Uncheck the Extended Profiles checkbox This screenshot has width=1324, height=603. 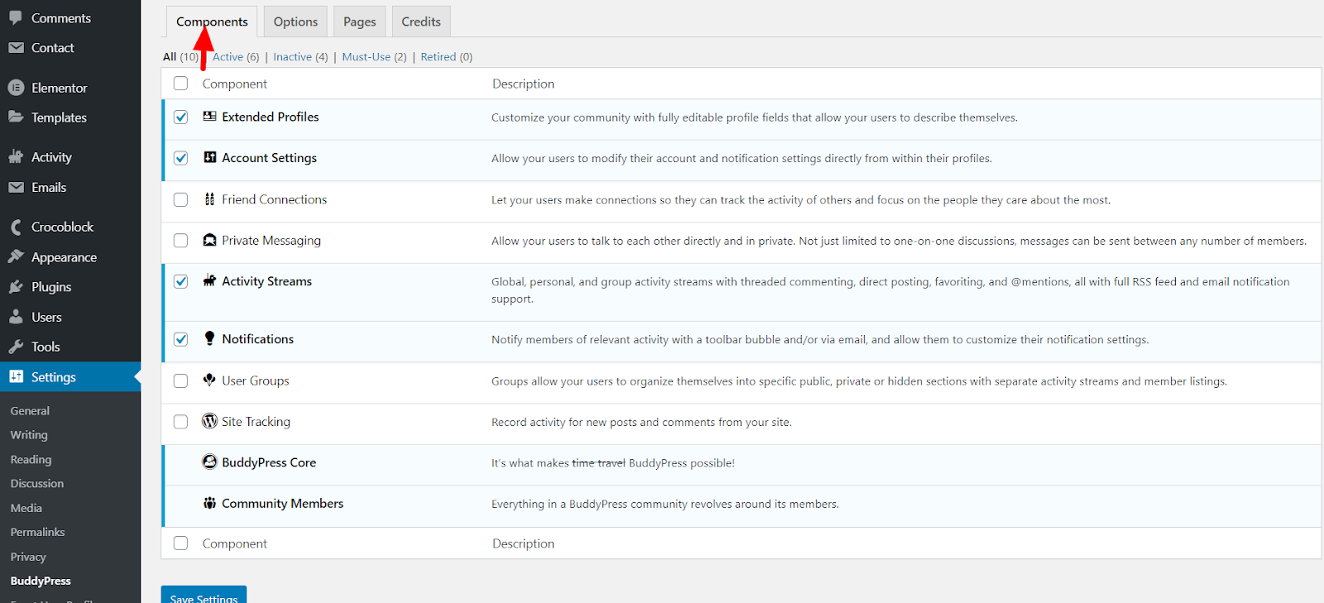[180, 117]
